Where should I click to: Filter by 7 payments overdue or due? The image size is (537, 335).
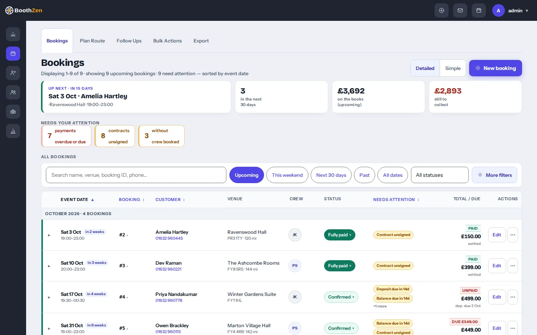[x=66, y=136]
